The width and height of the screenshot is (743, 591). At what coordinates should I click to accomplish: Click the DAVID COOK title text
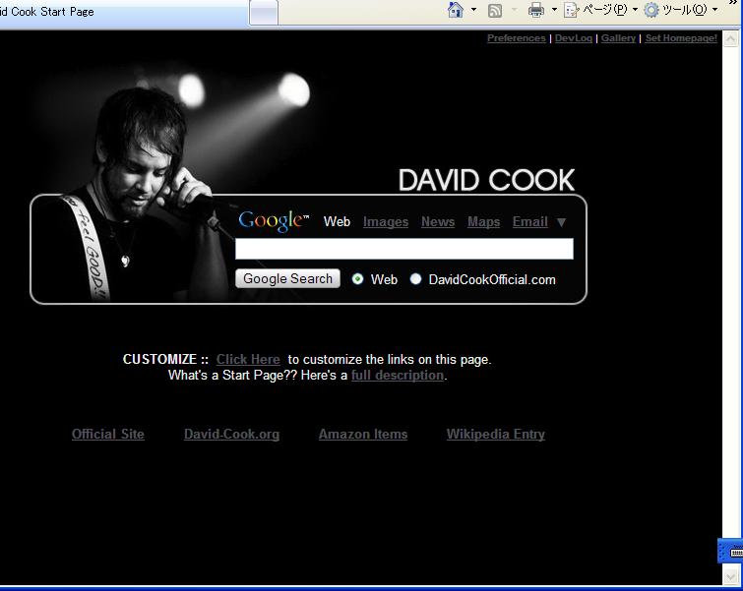tap(486, 180)
